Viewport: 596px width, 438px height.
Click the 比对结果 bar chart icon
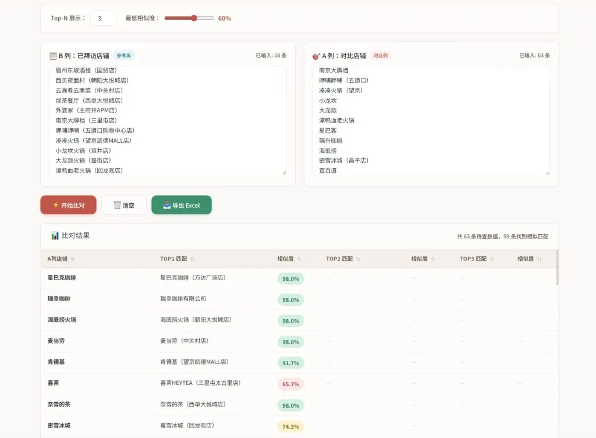pos(55,236)
